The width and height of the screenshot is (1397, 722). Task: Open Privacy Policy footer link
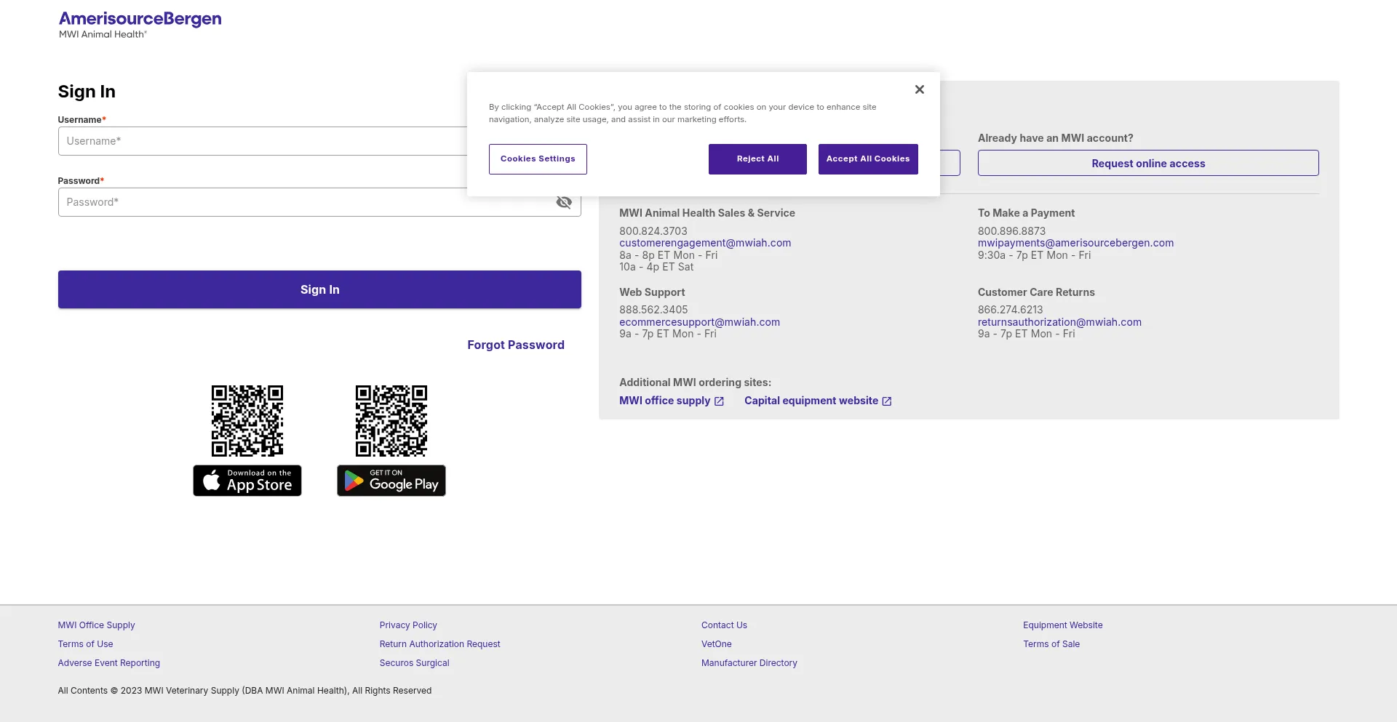tap(408, 625)
